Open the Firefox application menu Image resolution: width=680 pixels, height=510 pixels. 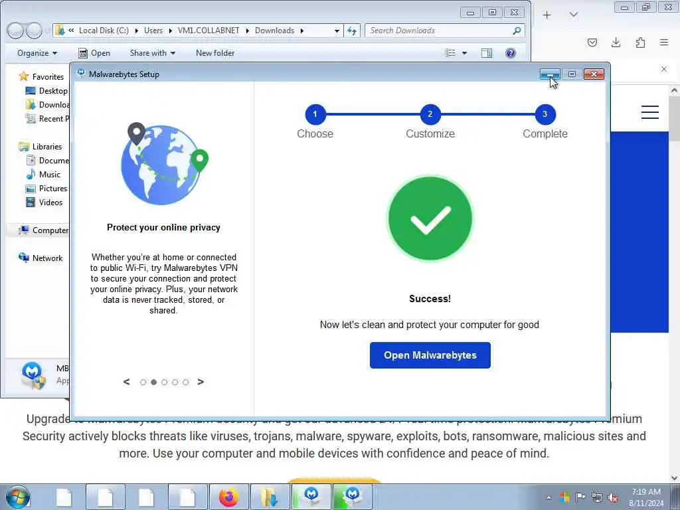click(x=664, y=42)
